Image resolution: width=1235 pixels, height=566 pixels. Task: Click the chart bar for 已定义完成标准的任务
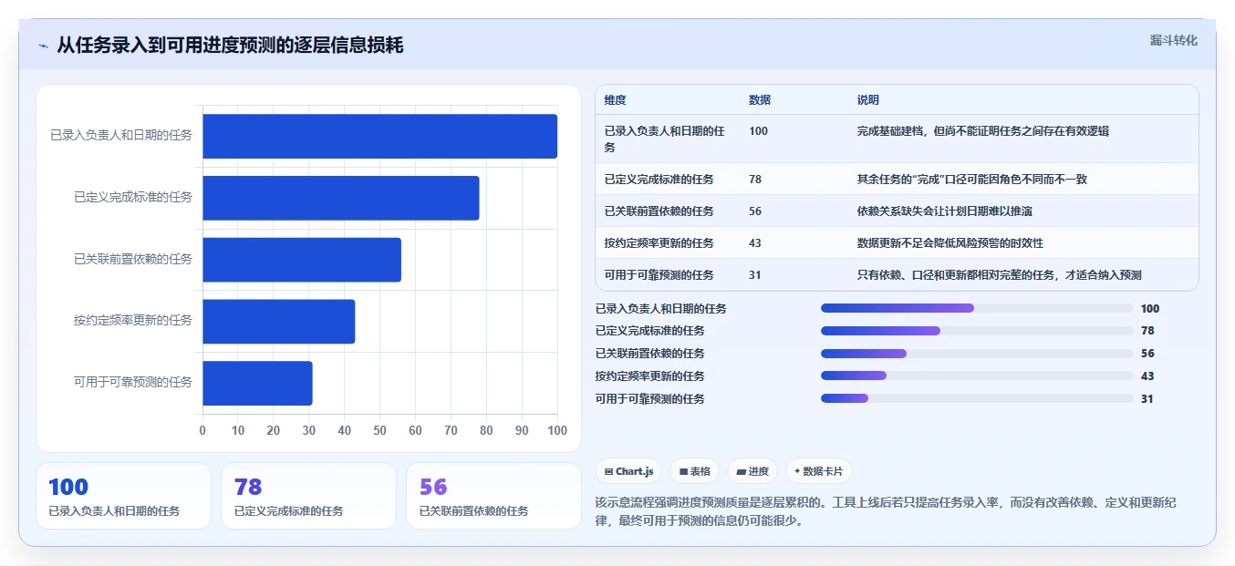[340, 198]
